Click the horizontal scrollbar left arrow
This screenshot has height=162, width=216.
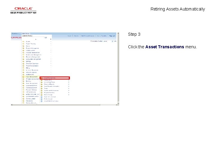click(x=12, y=105)
